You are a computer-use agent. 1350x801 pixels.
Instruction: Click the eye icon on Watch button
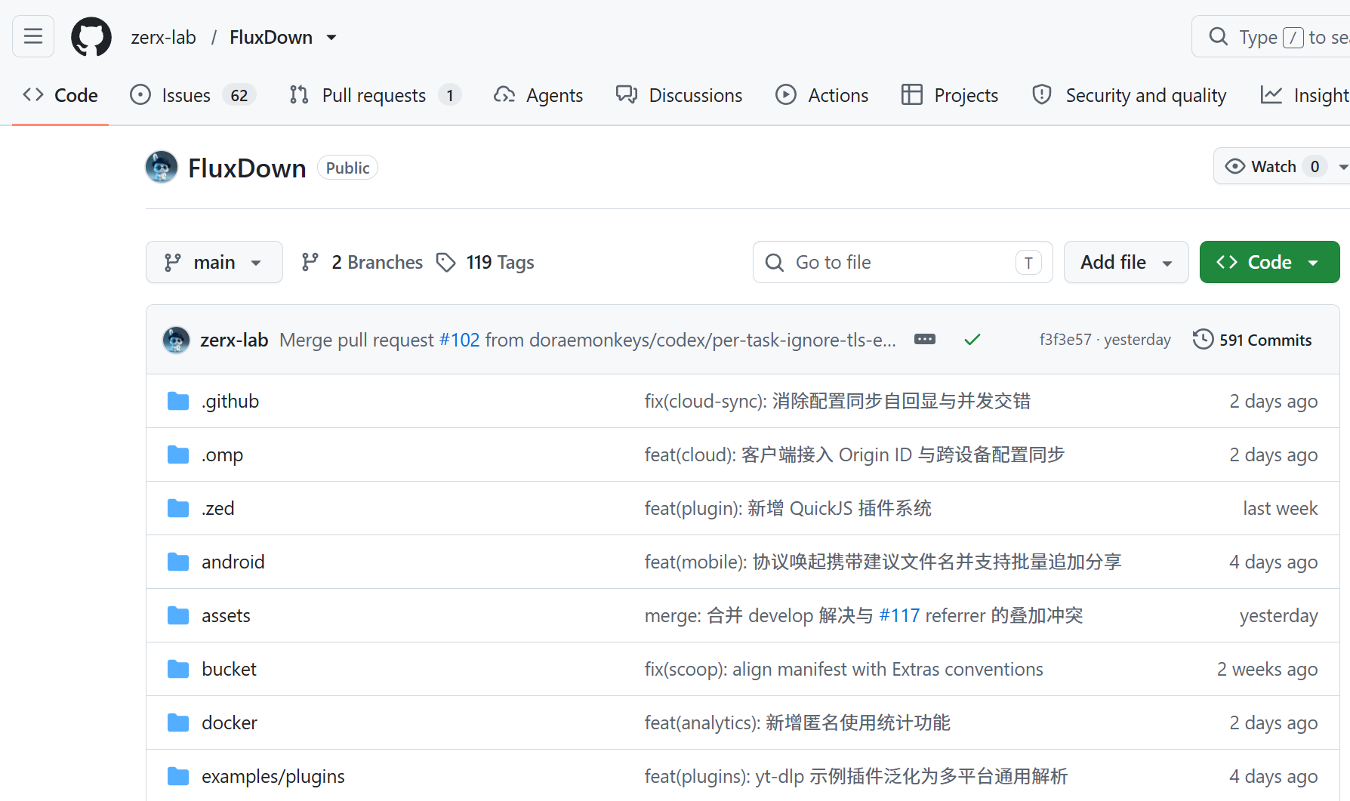1235,166
